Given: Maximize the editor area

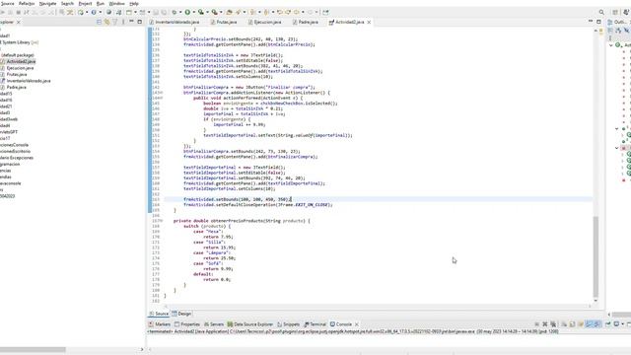Looking at the screenshot, I should [x=598, y=22].
